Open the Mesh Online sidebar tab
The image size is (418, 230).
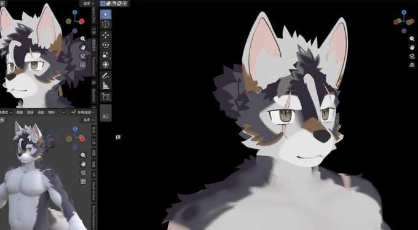coord(93,191)
